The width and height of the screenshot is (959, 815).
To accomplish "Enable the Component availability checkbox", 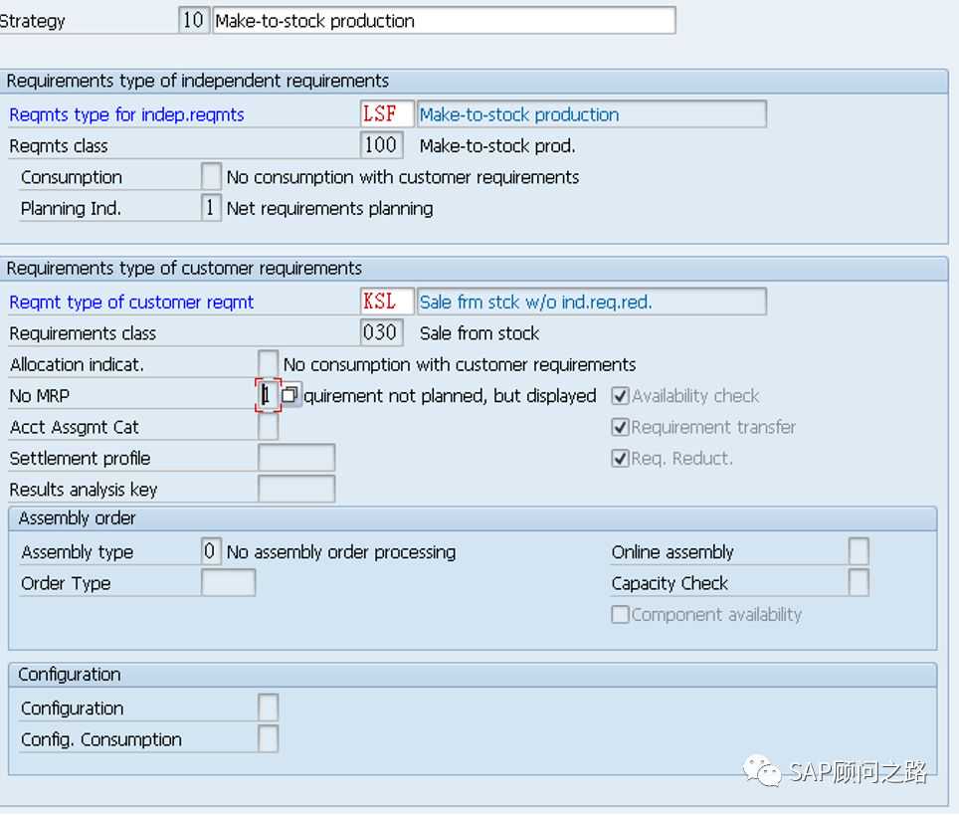I will (x=621, y=615).
